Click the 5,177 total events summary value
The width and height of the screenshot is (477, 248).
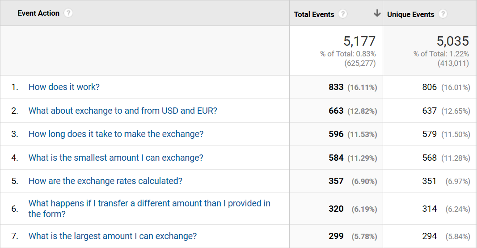pos(359,41)
